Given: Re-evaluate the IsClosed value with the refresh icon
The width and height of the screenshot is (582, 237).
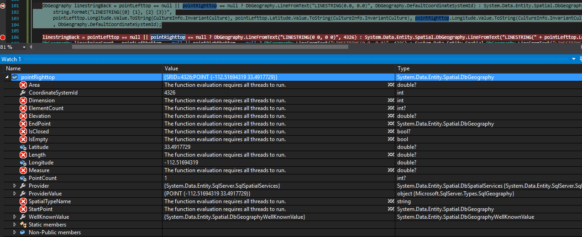Looking at the screenshot, I should [x=391, y=132].
